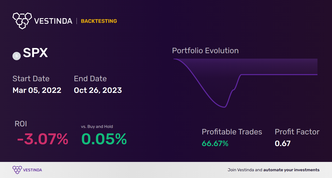Click the automate your investments link
The image size is (332, 178).
292,170
